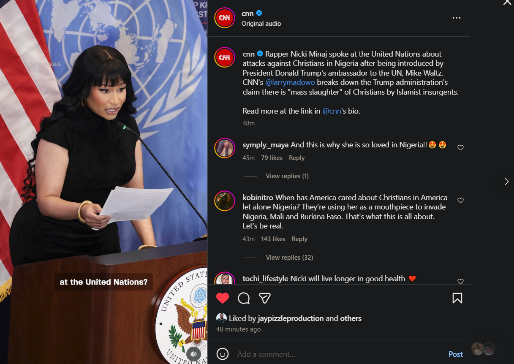Like kobinitro's comment heart
The image size is (514, 364).
[461, 200]
